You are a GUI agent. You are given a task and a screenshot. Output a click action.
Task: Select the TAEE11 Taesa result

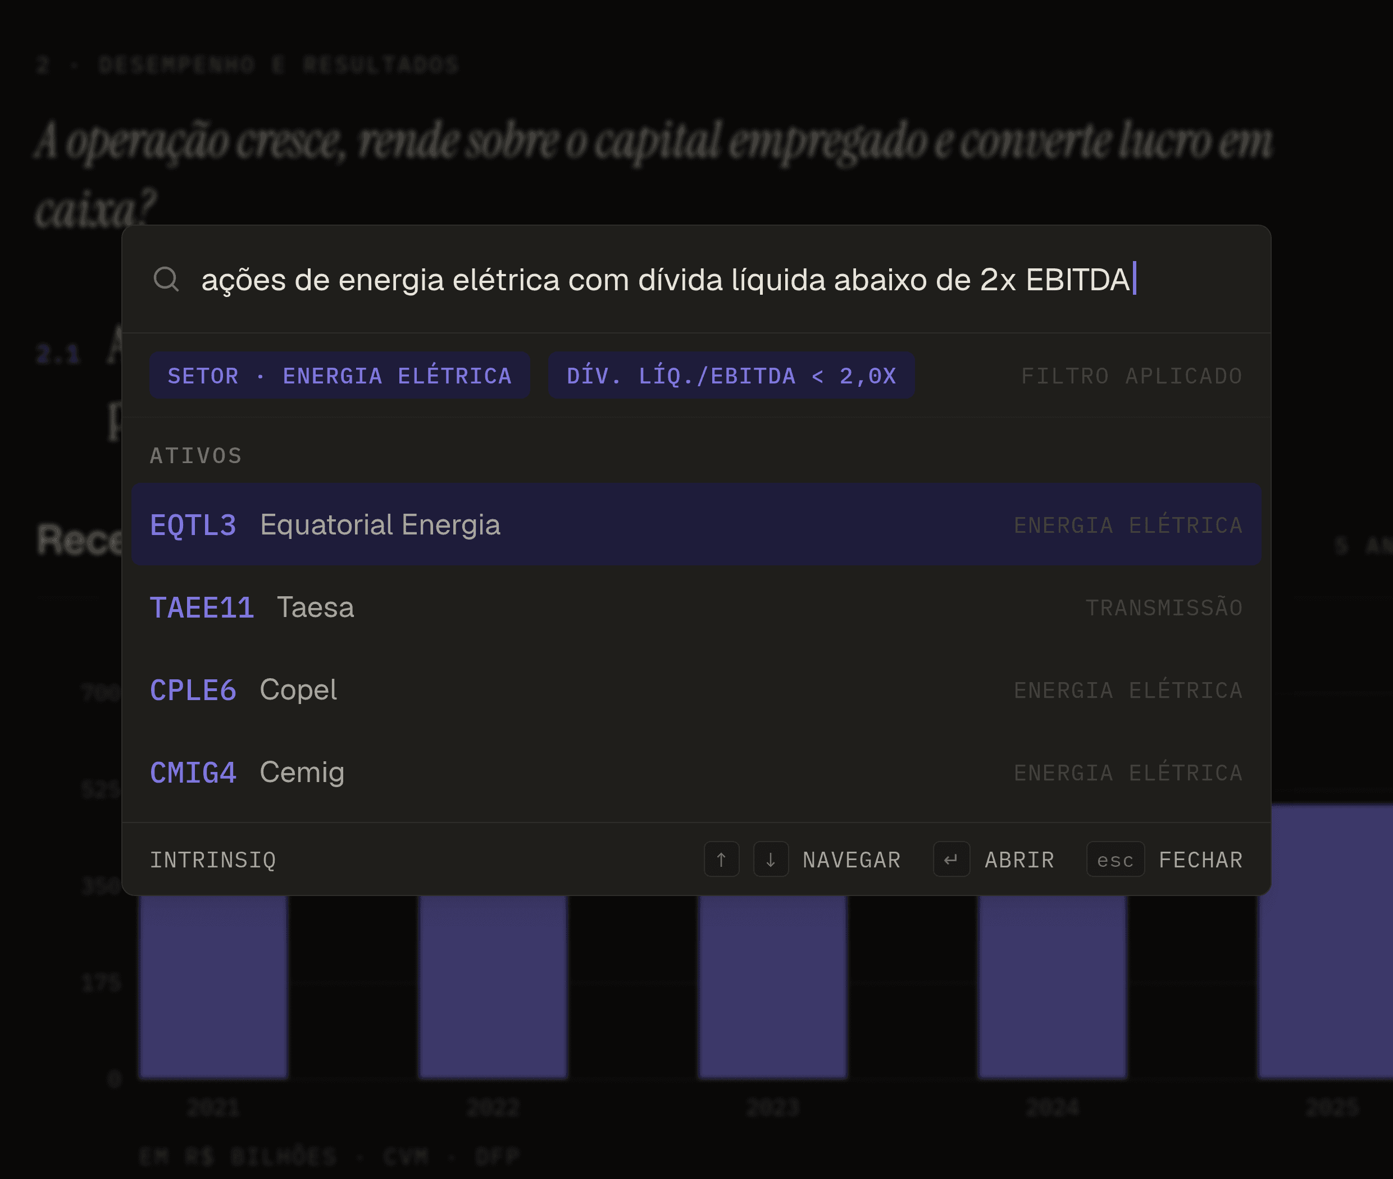(x=696, y=607)
